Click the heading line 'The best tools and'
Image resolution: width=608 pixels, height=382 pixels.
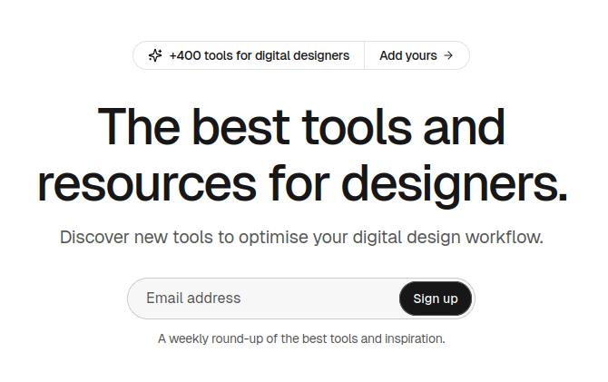(301, 126)
